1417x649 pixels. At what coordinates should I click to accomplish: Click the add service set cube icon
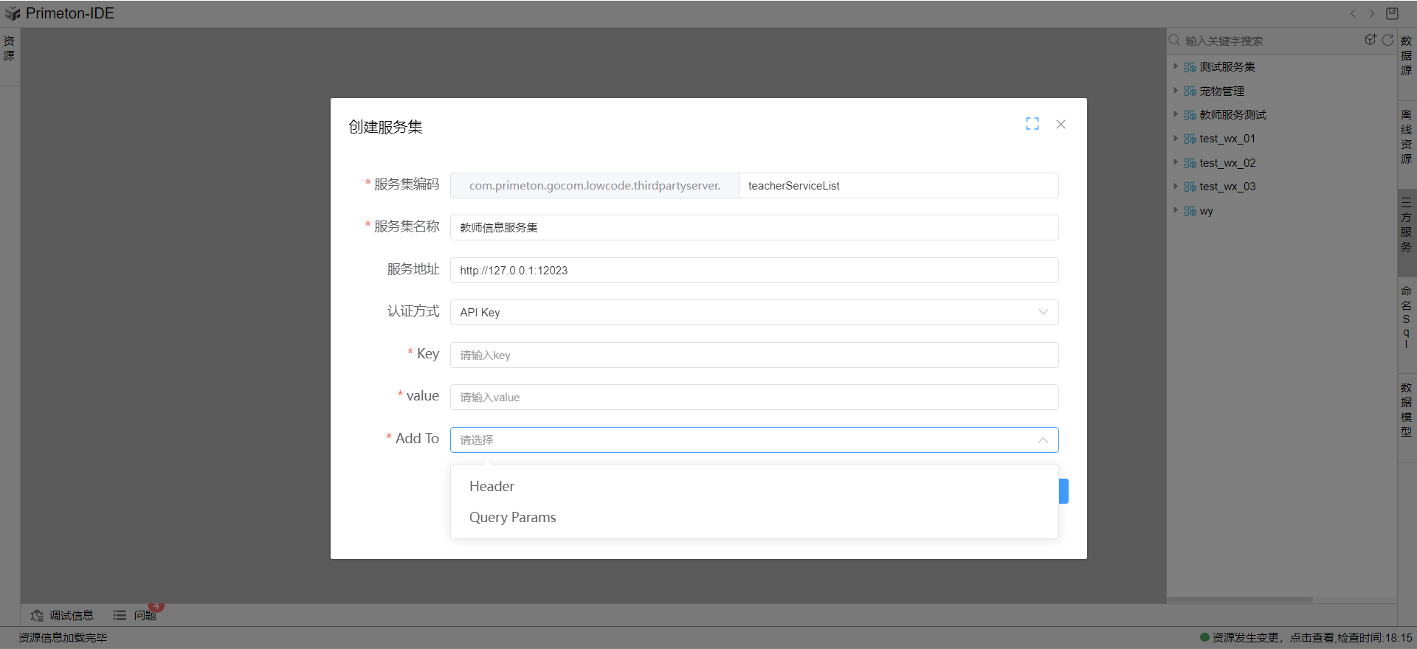coord(1371,40)
